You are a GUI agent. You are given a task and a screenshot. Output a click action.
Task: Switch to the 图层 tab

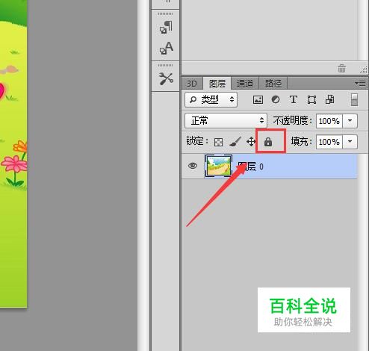tap(217, 84)
